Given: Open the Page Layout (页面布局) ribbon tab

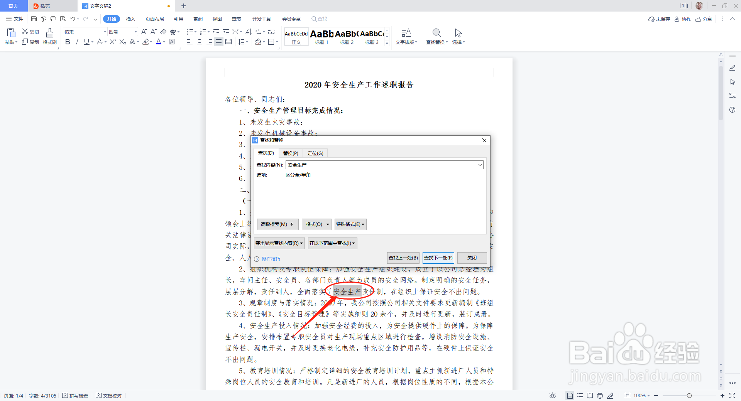Looking at the screenshot, I should click(x=155, y=19).
